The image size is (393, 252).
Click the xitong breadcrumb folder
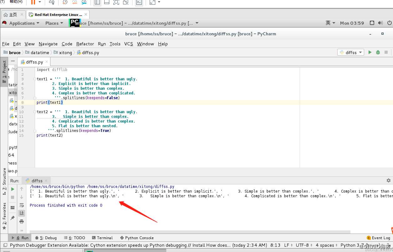coord(63,53)
